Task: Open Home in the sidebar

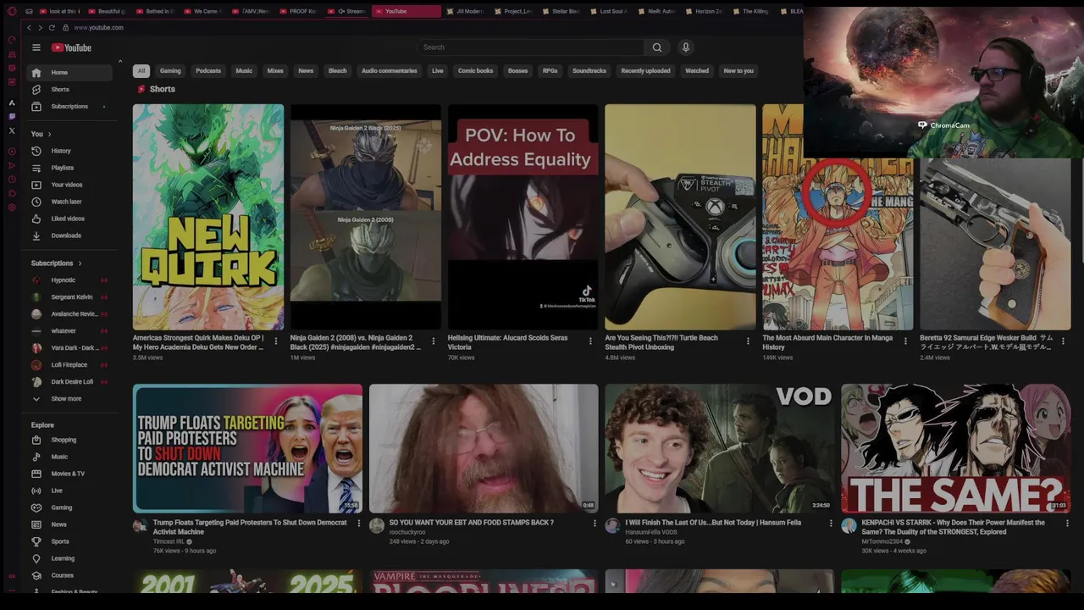Action: pyautogui.click(x=69, y=73)
